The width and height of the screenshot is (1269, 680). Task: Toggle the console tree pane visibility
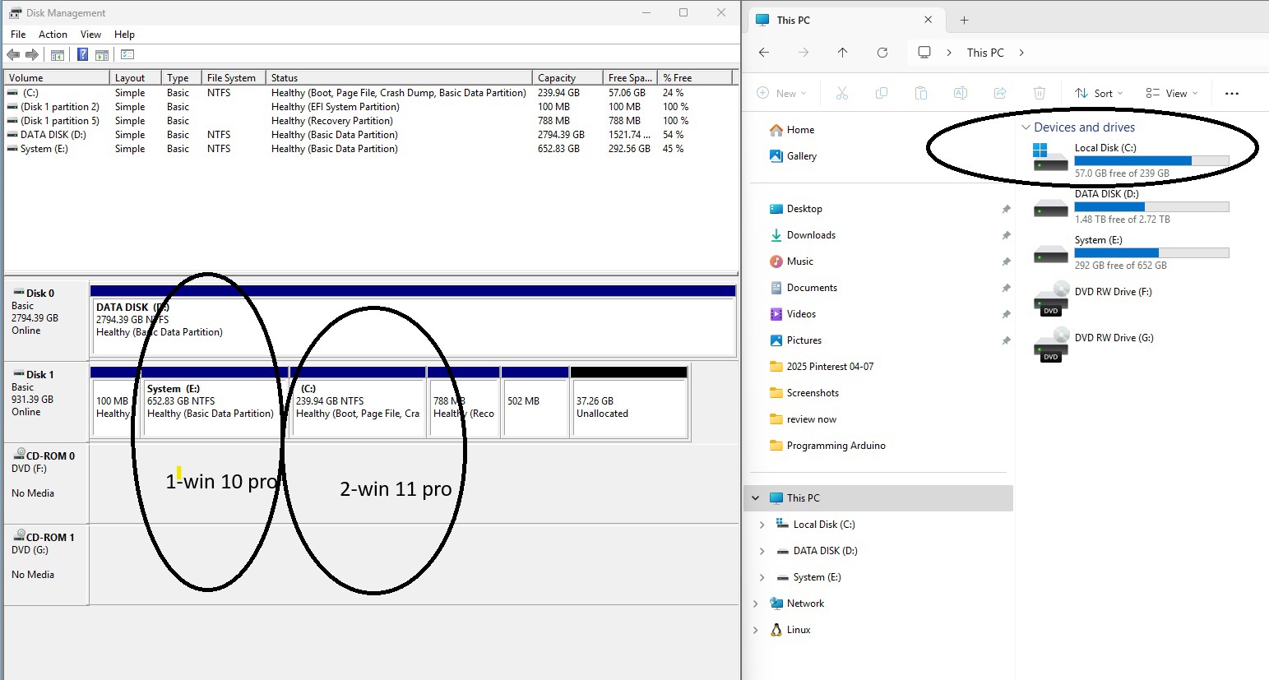[x=57, y=54]
